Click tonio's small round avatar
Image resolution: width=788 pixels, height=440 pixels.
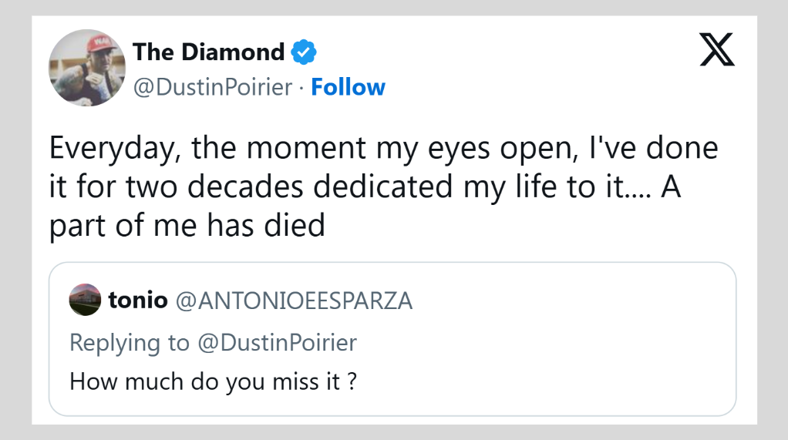[x=85, y=300]
